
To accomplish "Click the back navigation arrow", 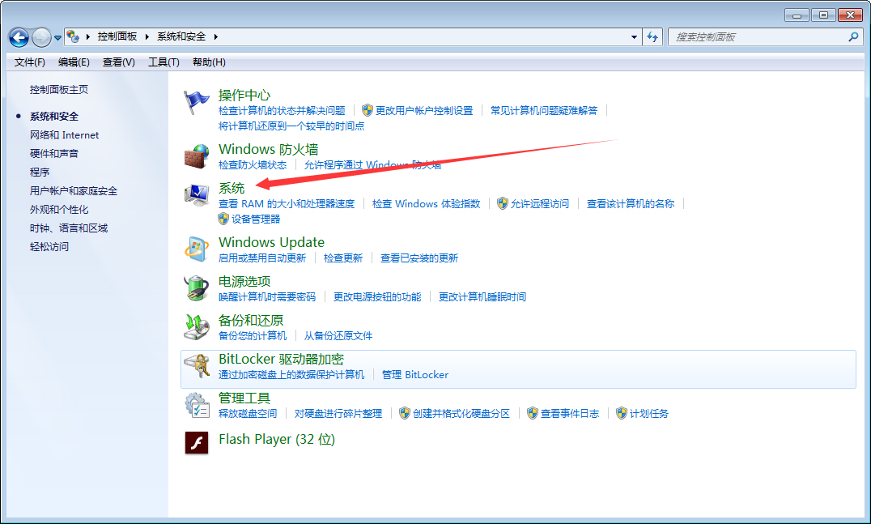I will click(18, 36).
